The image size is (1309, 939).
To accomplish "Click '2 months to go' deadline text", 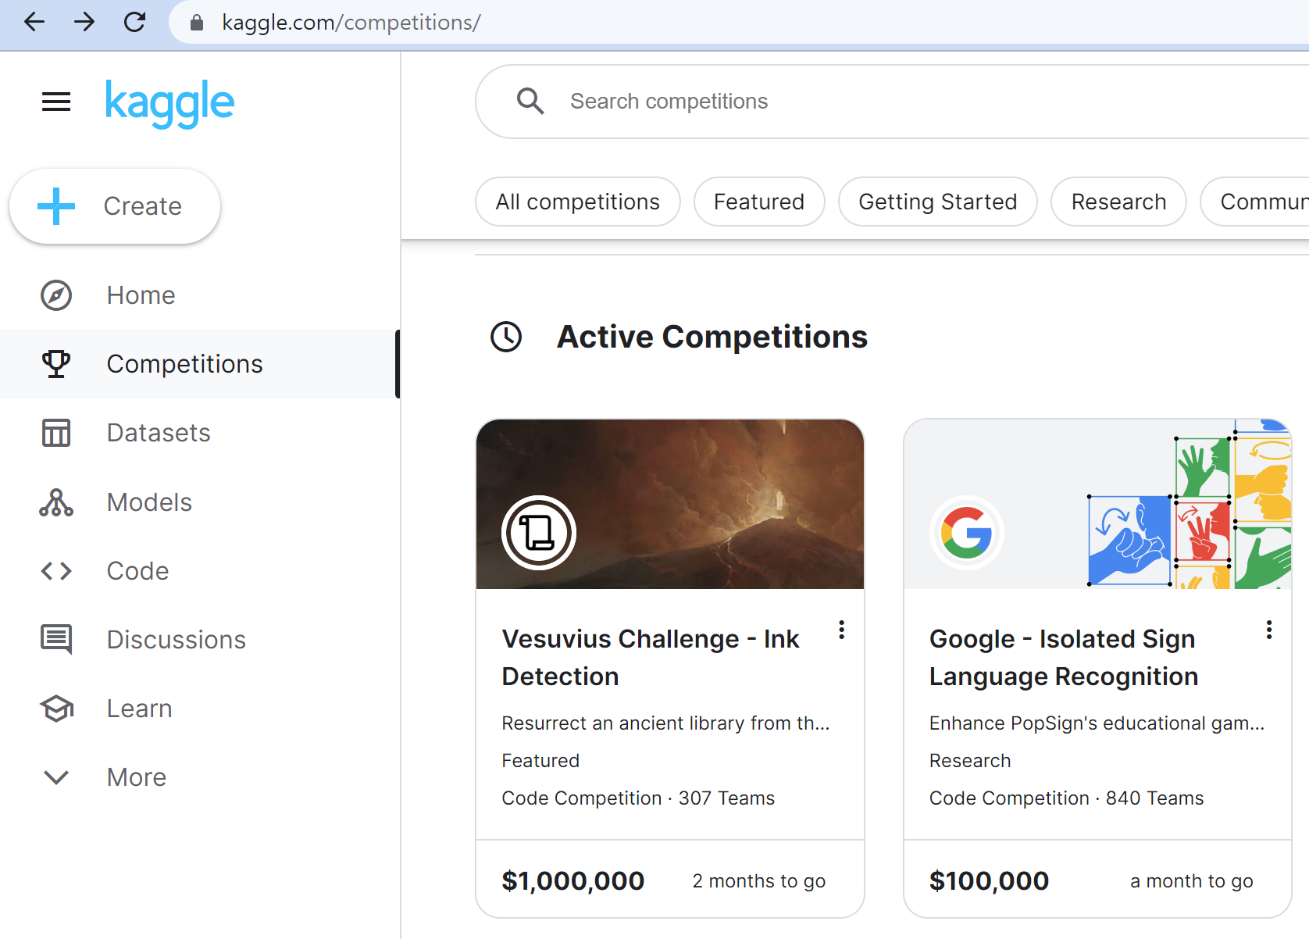I will [758, 881].
